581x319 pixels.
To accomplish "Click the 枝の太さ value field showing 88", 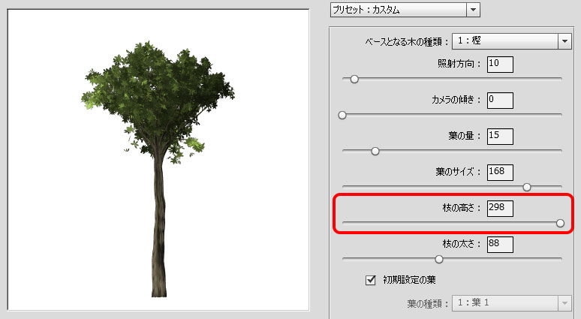I will pos(500,245).
